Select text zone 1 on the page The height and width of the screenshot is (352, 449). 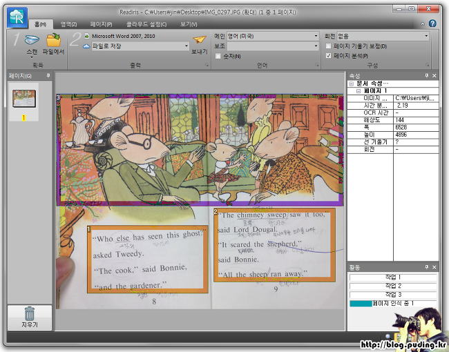148,260
